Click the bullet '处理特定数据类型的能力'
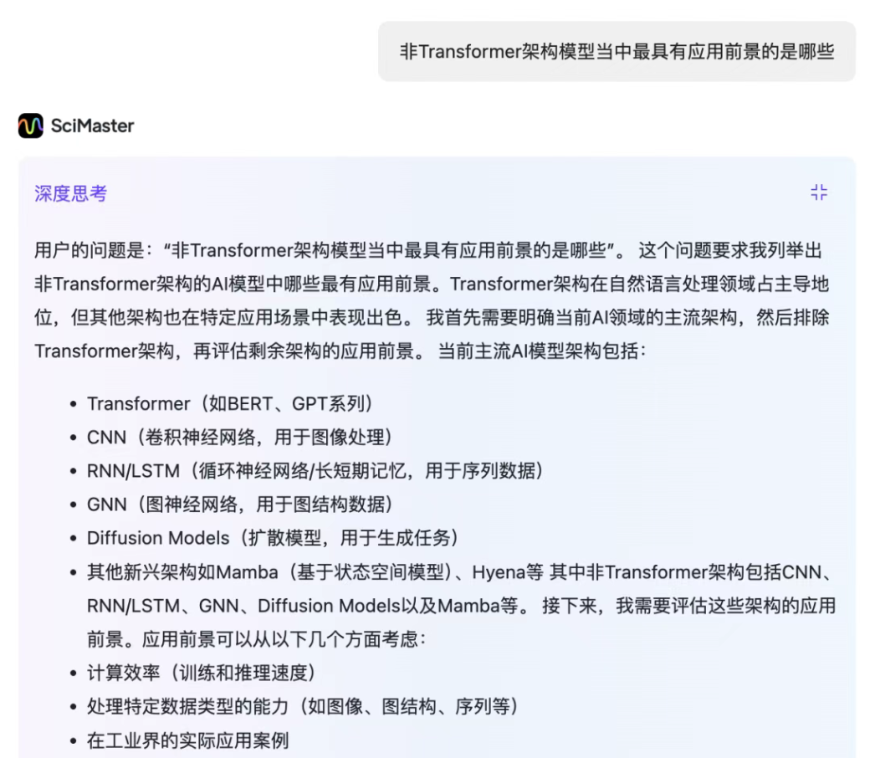Viewport: 875px width, 758px height. [x=304, y=707]
